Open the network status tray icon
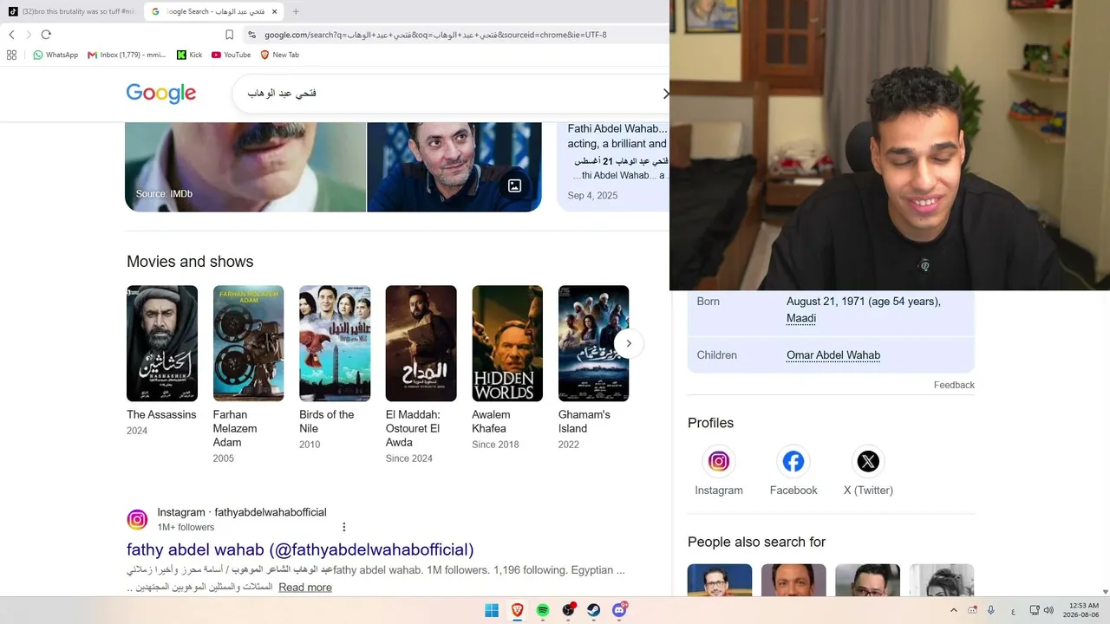The width and height of the screenshot is (1110, 624). (1035, 611)
